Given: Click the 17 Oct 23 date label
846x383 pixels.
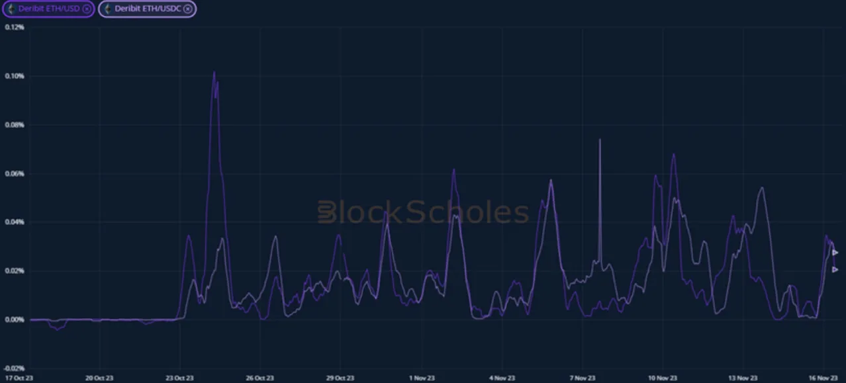Looking at the screenshot, I should point(19,378).
